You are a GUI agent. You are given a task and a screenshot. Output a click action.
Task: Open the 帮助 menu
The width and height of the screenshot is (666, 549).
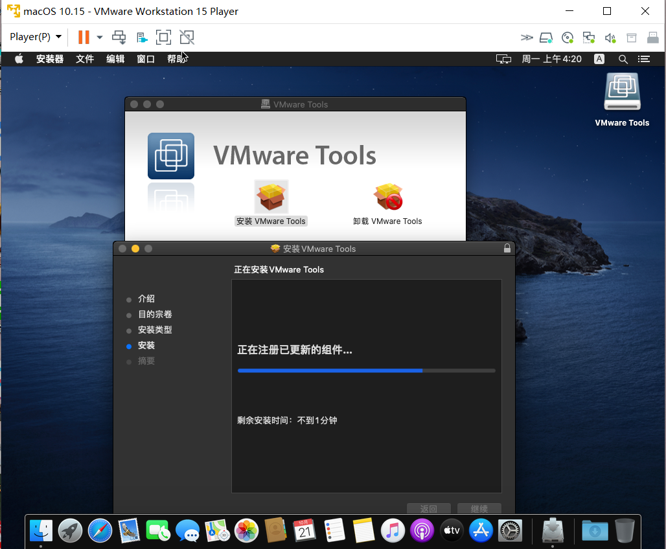click(x=176, y=59)
